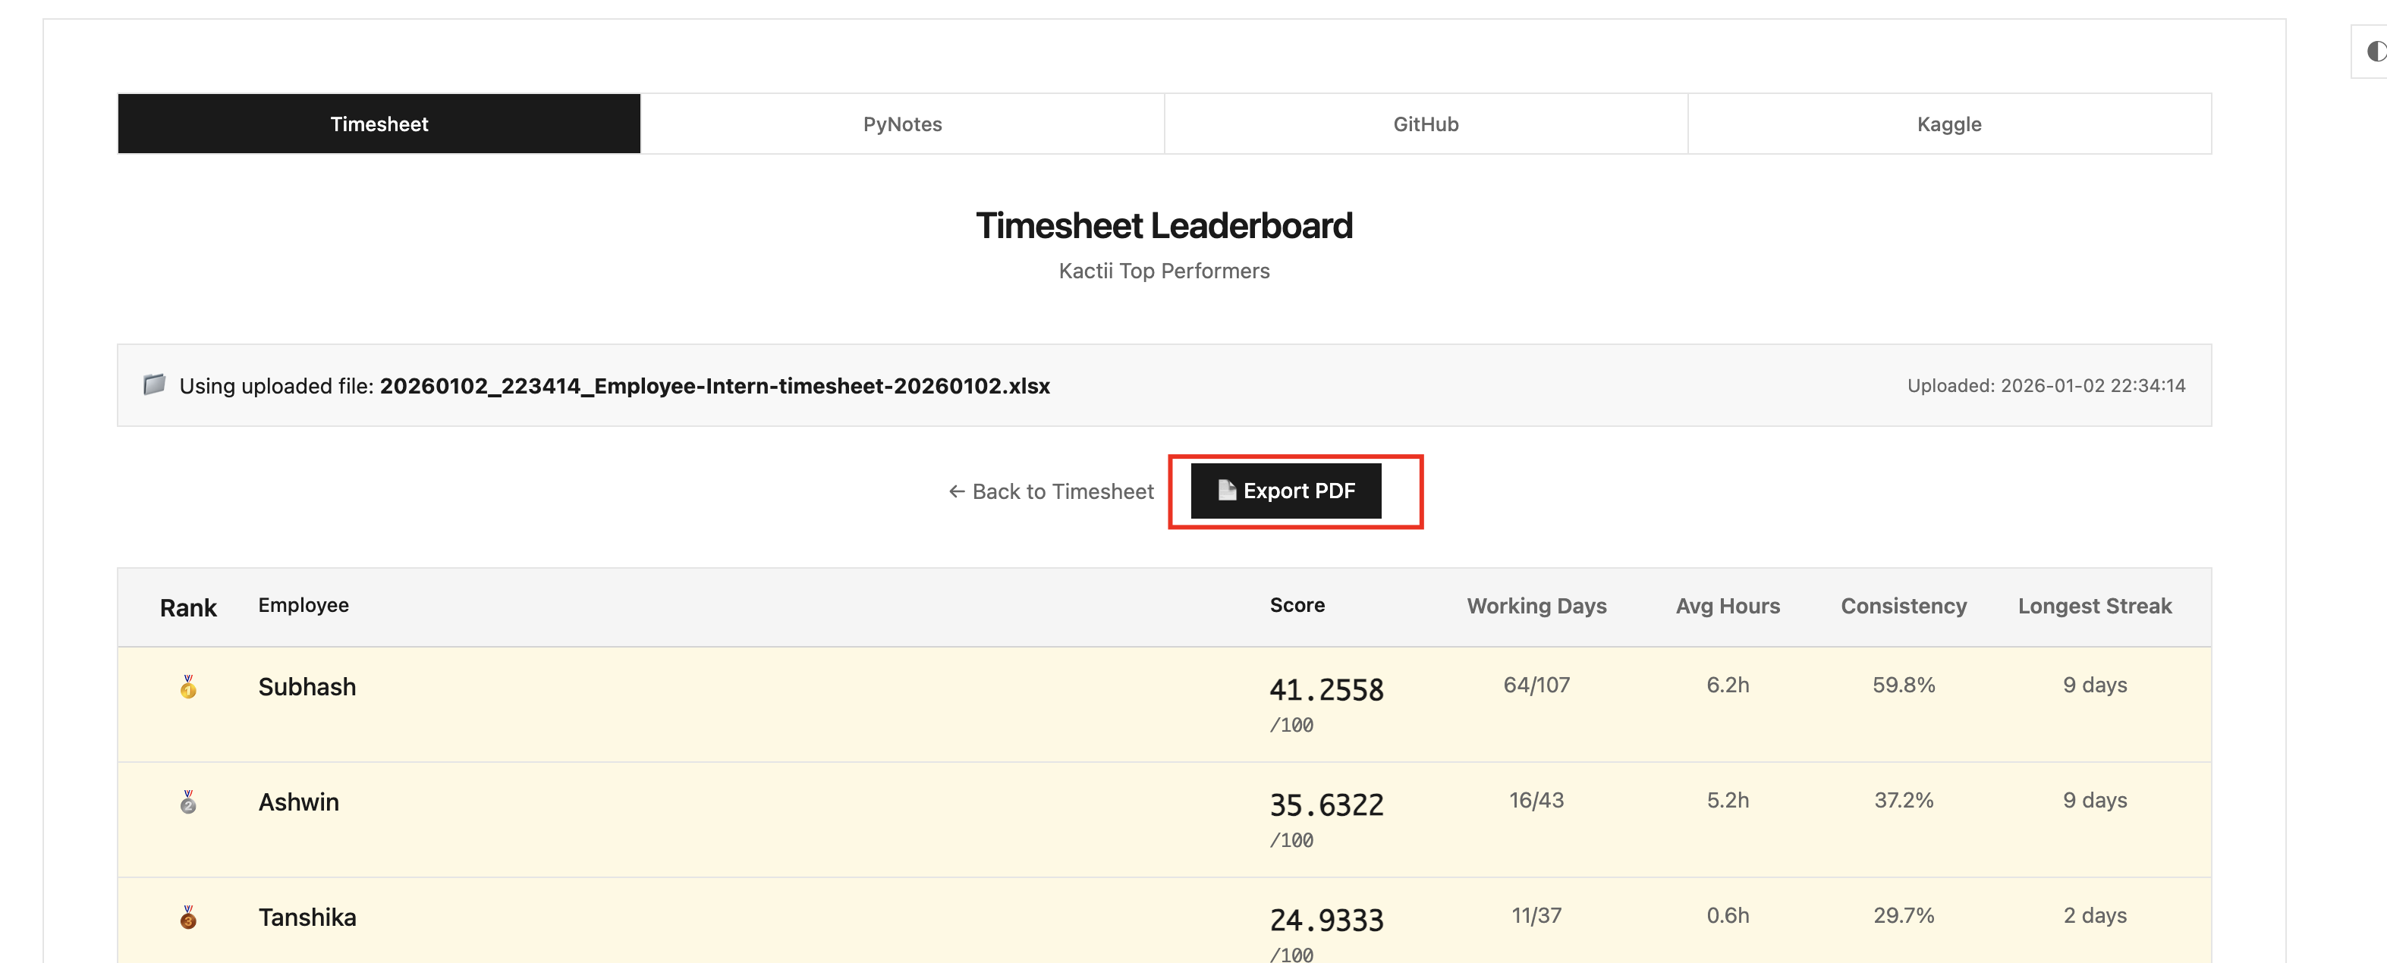Select employee name Subhash
The image size is (2387, 963).
pyautogui.click(x=307, y=687)
